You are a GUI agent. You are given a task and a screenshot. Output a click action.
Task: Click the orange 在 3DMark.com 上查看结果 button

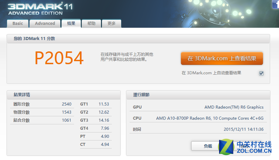click(222, 58)
